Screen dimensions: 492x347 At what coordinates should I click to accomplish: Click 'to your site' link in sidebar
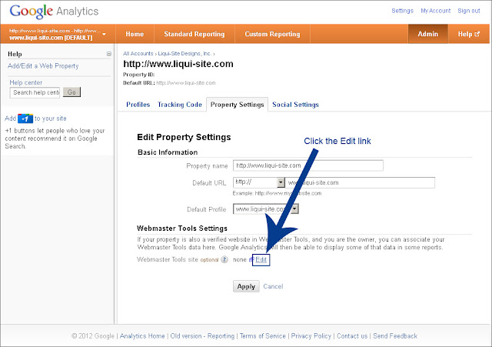tap(51, 118)
